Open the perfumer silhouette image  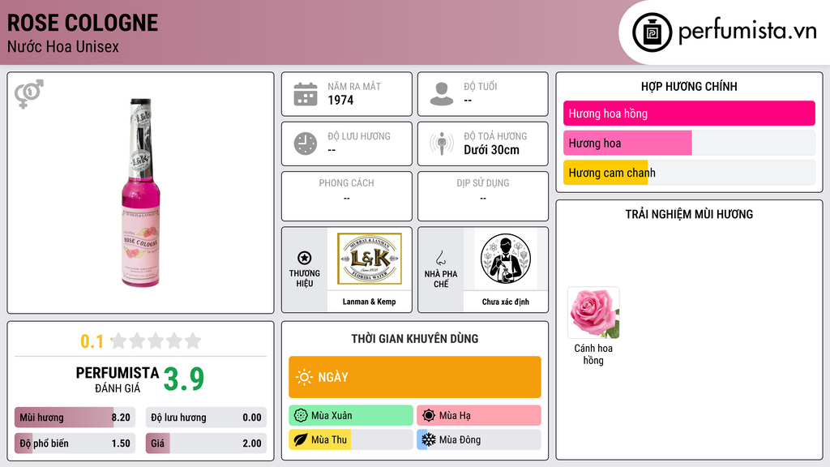click(x=506, y=259)
